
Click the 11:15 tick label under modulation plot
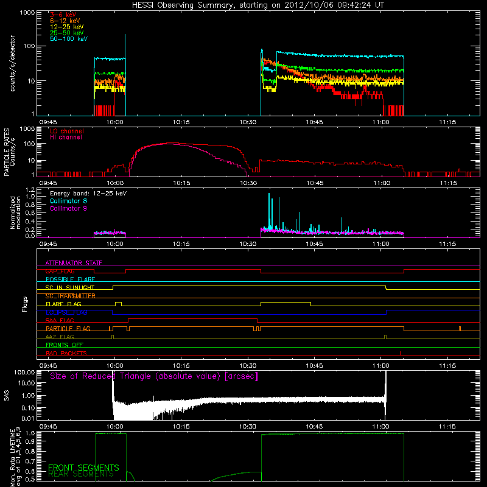click(447, 244)
